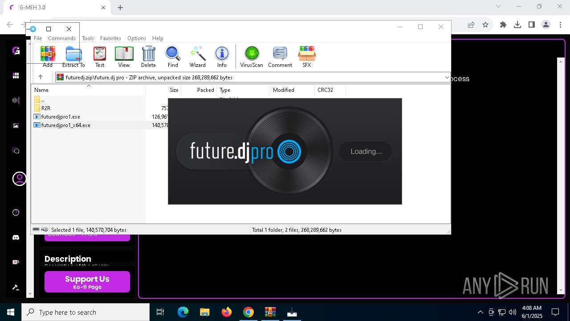Click the drive icon in status bar

tap(36, 230)
